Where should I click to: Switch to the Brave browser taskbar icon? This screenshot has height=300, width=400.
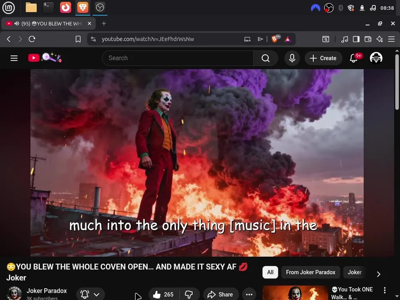click(x=82, y=7)
